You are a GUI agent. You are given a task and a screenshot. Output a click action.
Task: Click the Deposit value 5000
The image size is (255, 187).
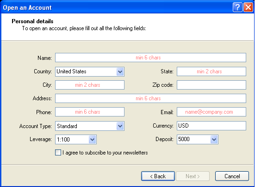pyautogui.click(x=184, y=139)
